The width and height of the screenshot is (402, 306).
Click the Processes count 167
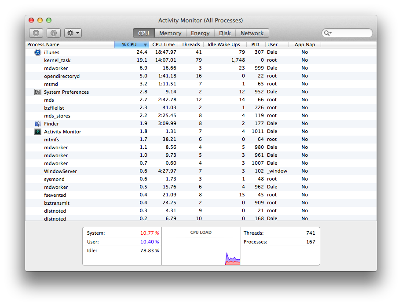pos(311,242)
